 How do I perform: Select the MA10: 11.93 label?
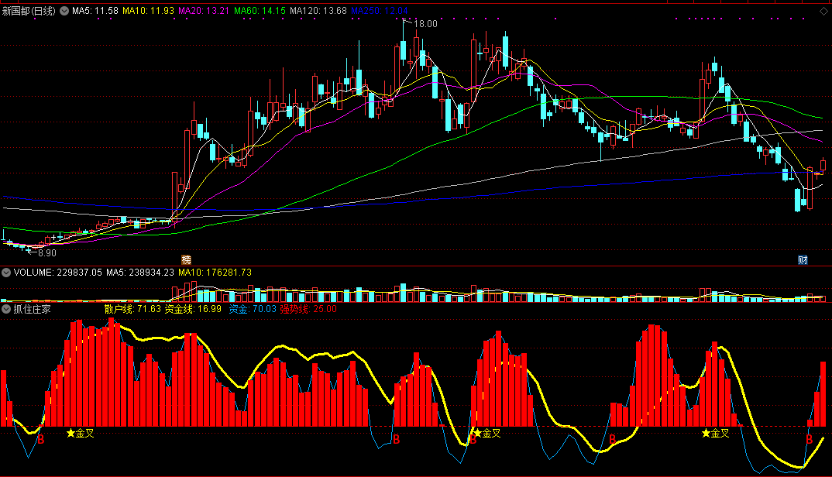(148, 11)
